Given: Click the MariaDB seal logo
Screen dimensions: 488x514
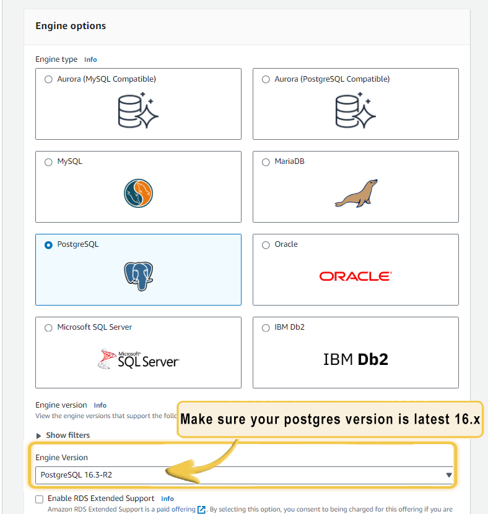Looking at the screenshot, I should (x=356, y=193).
